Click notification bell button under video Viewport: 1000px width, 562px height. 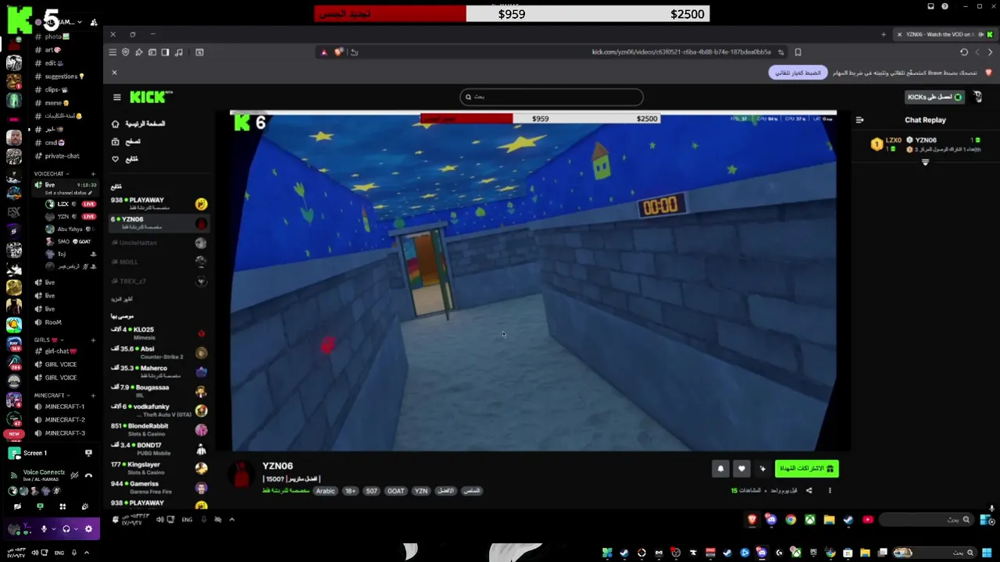coord(720,468)
